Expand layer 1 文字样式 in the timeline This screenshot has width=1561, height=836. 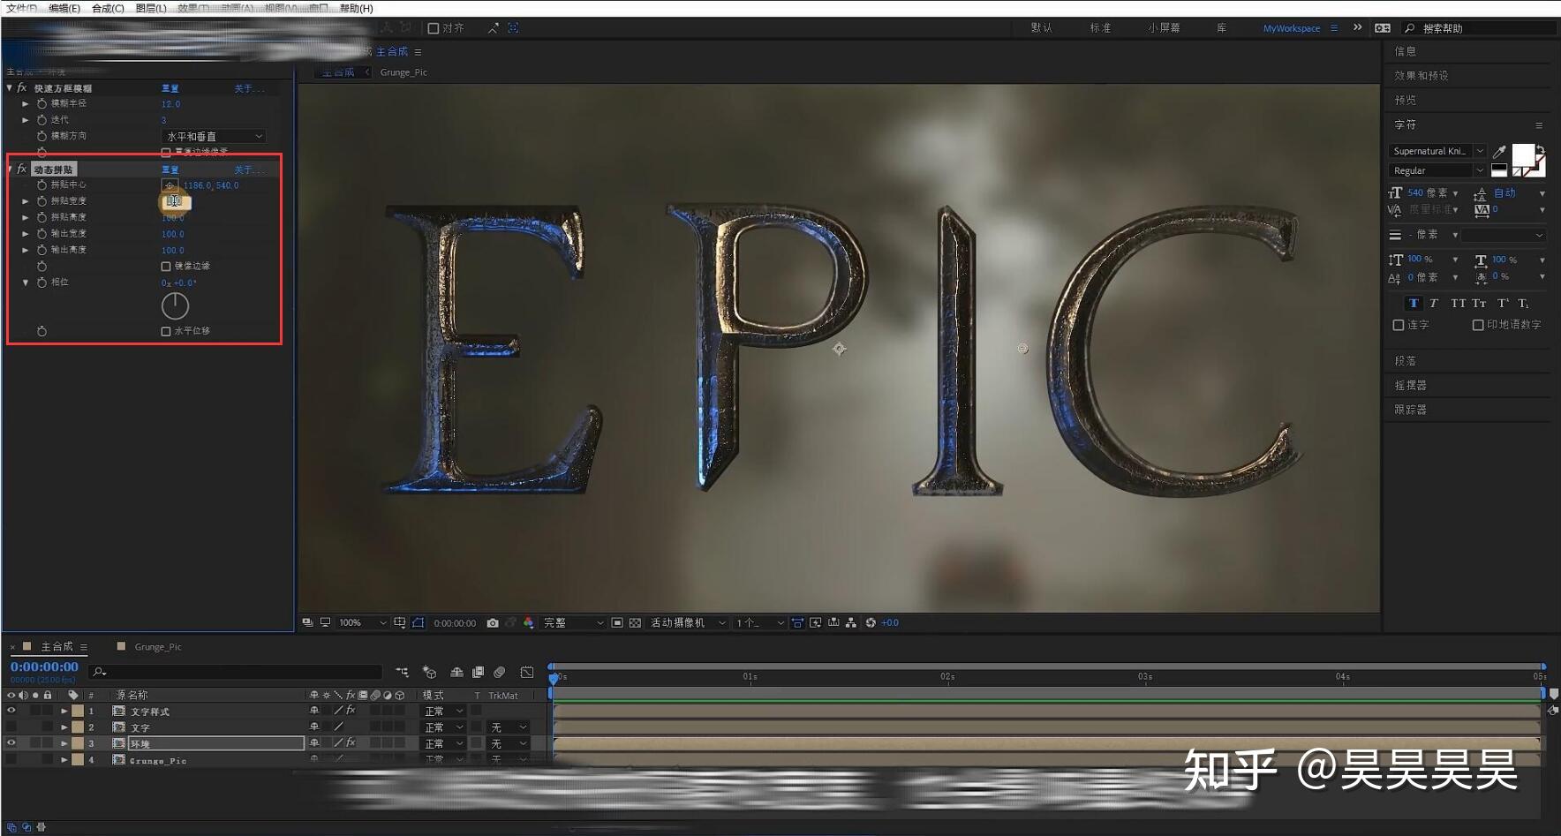(64, 711)
